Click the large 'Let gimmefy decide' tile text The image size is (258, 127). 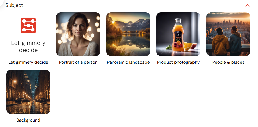28,46
